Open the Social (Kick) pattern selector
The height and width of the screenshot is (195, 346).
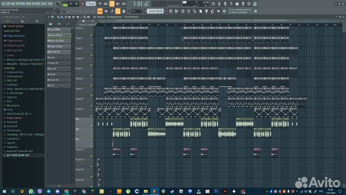pos(155,11)
